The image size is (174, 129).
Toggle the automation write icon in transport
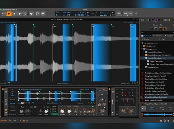coord(25,14)
